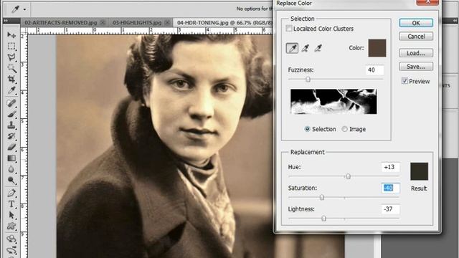The height and width of the screenshot is (258, 459).
Task: Click the black-and-white selection preview
Action: pos(333,102)
